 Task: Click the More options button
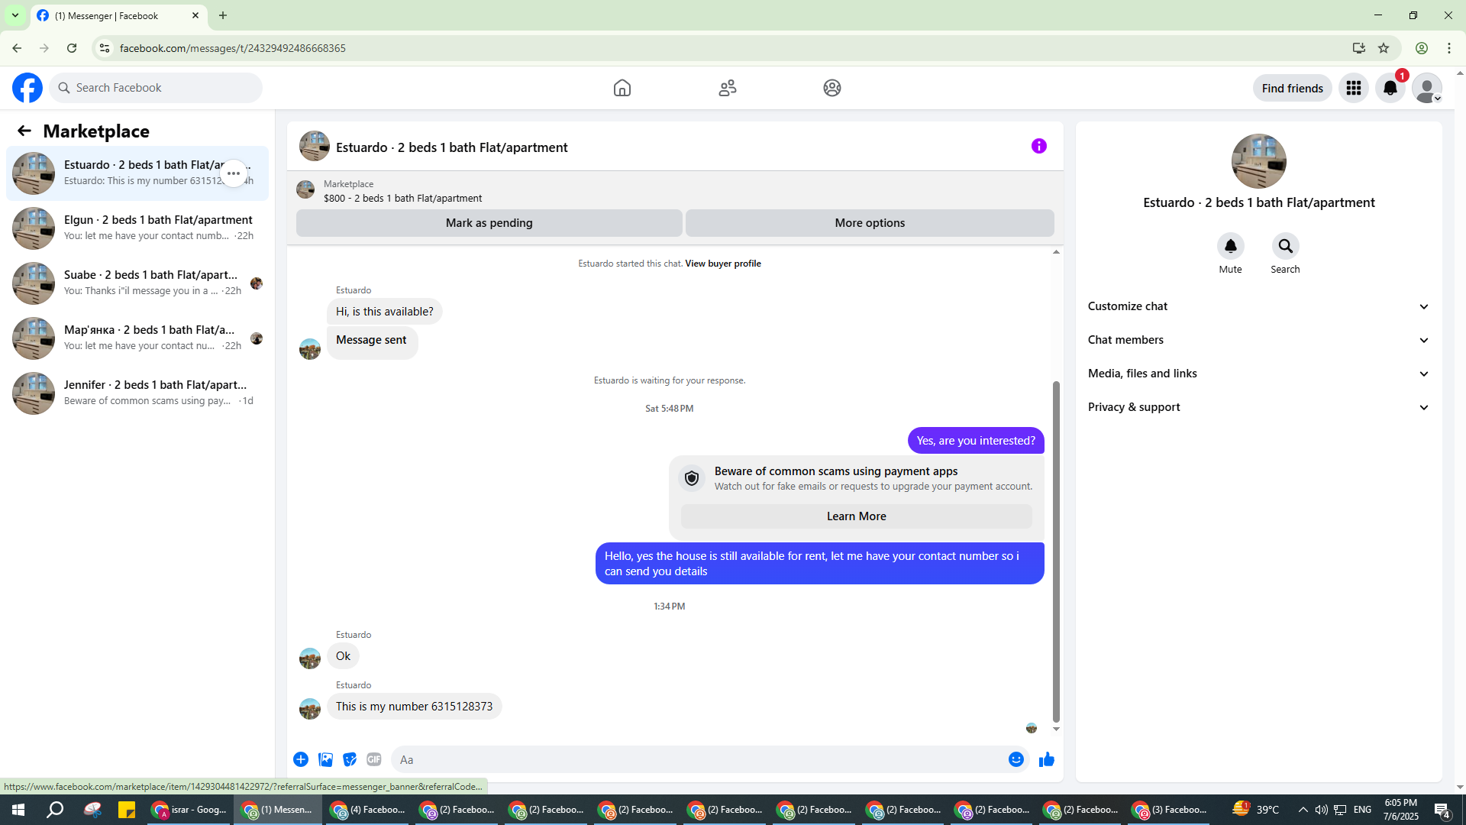tap(870, 223)
